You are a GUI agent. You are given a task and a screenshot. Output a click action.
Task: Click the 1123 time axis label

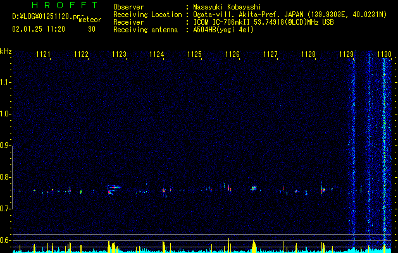point(119,54)
